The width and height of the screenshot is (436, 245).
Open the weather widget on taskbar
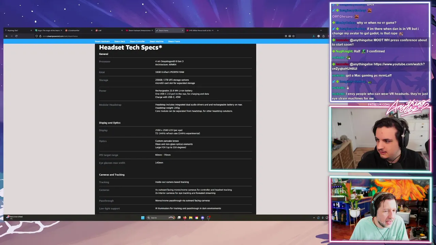15,217
